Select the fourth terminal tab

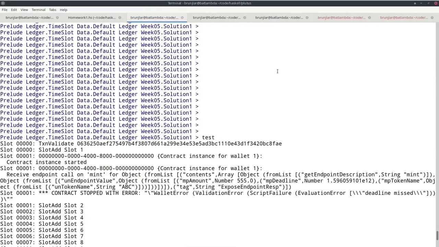tap(216, 17)
